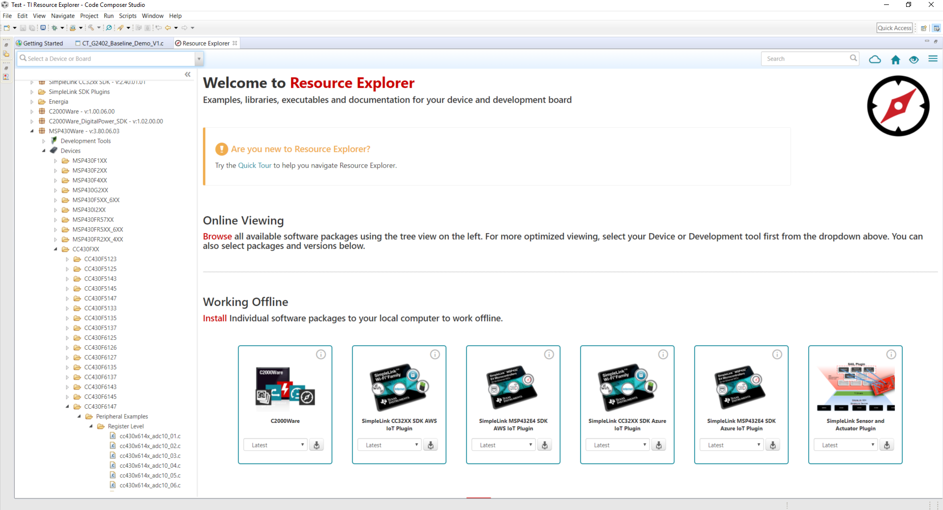This screenshot has width=943, height=510.
Task: Open the Build hammer dropdown arrow
Action: click(99, 28)
